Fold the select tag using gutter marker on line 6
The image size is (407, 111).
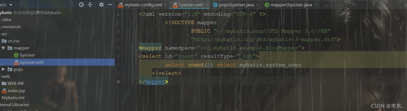pyautogui.click(x=136, y=56)
